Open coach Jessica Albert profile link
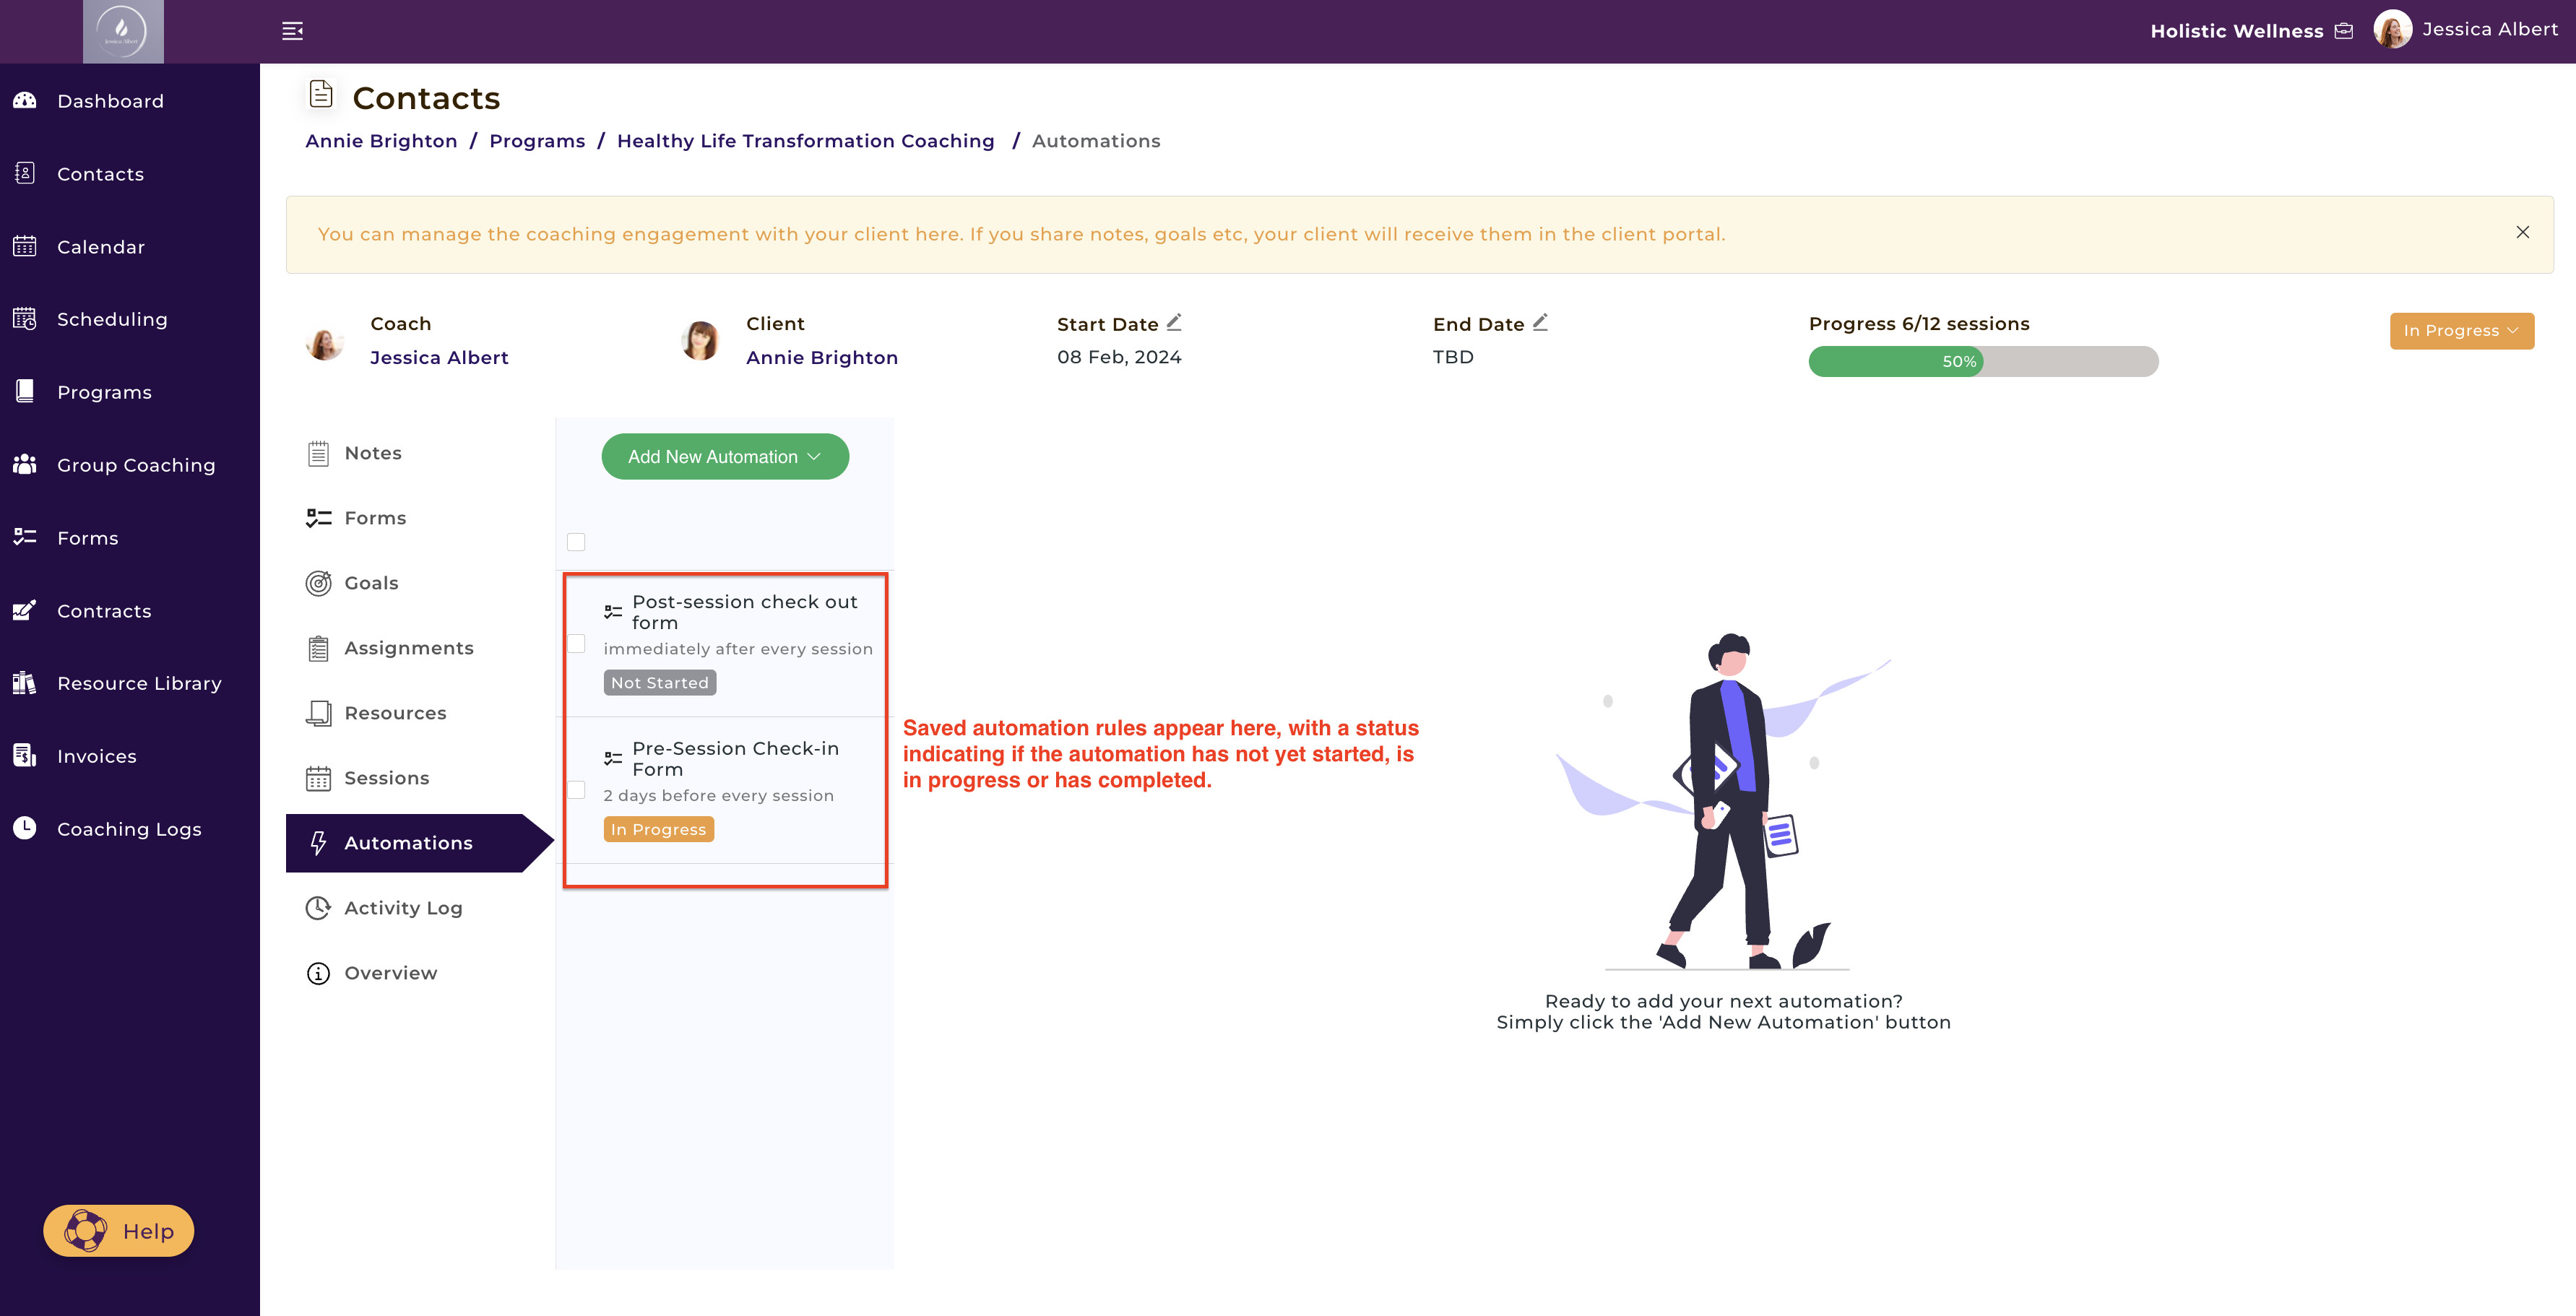2576x1316 pixels. pos(439,357)
